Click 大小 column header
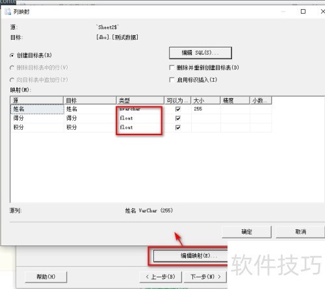The width and height of the screenshot is (325, 289). (x=205, y=101)
